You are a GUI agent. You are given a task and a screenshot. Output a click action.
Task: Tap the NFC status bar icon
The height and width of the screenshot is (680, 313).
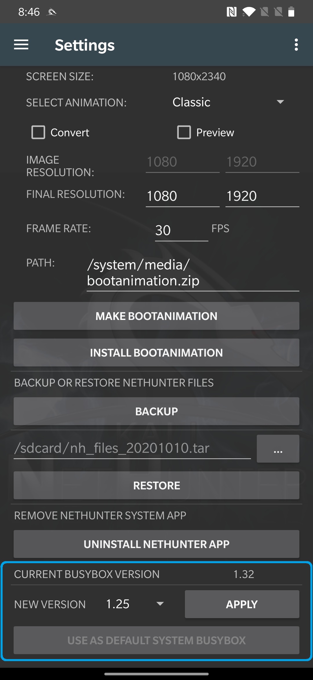click(231, 12)
